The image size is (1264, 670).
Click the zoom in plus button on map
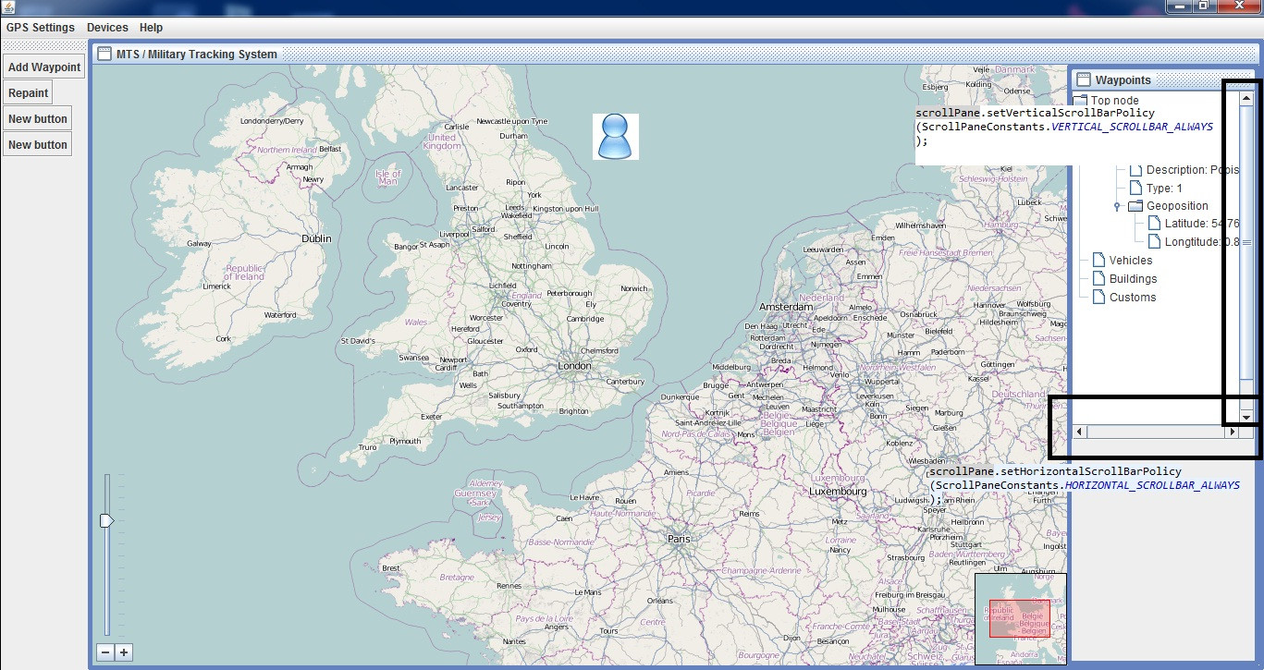[124, 652]
